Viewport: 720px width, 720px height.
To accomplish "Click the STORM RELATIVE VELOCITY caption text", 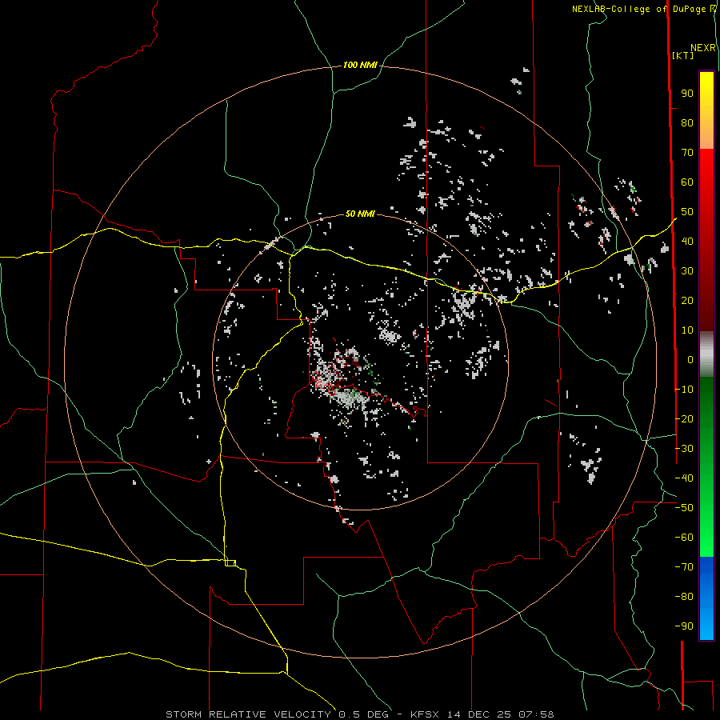I will point(249,714).
